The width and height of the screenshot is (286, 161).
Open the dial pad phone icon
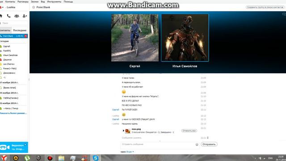click(x=8, y=16)
